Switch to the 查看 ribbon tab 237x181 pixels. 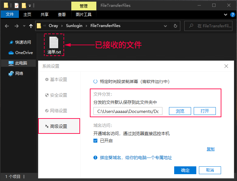pyautogui.click(x=62, y=14)
